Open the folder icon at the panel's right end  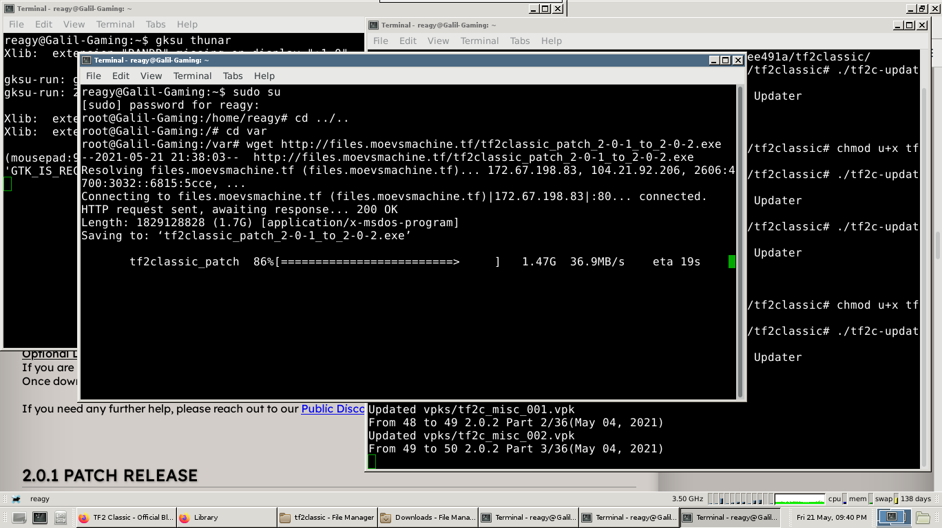923,516
